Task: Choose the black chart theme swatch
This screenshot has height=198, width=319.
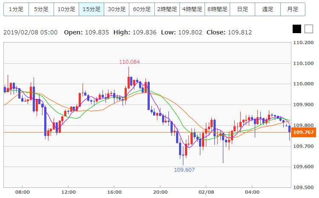Action: [297, 29]
